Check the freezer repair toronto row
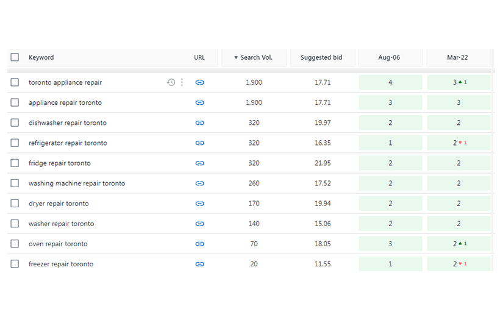503x320 pixels. (x=15, y=264)
